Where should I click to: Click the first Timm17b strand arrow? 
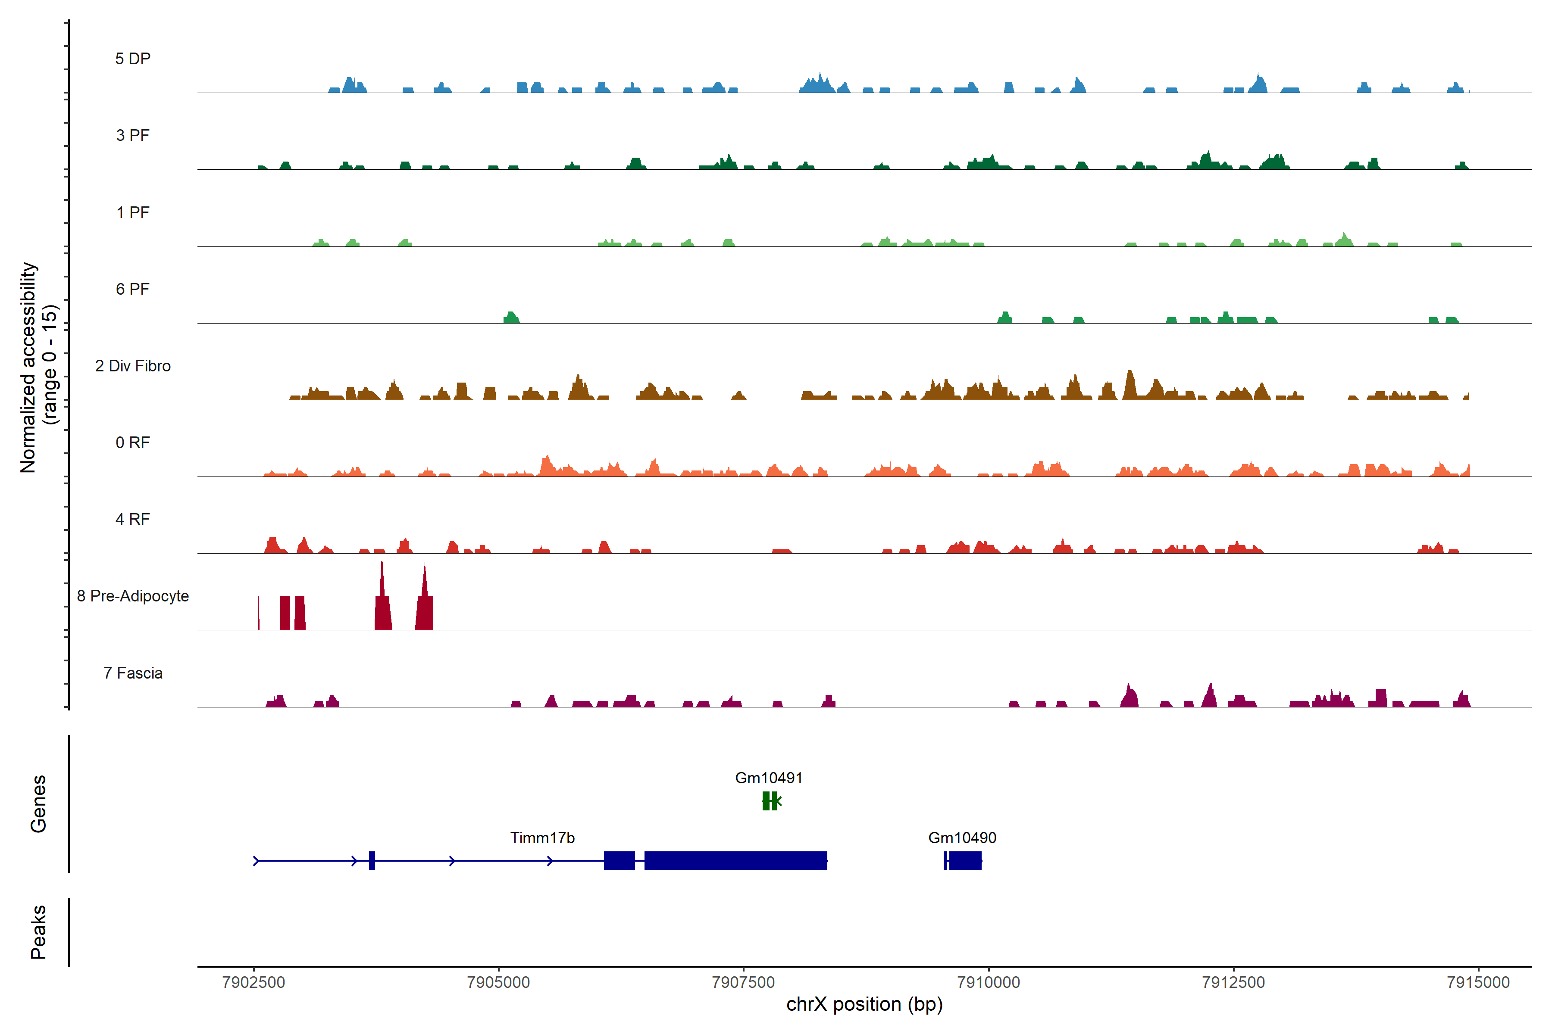point(257,860)
